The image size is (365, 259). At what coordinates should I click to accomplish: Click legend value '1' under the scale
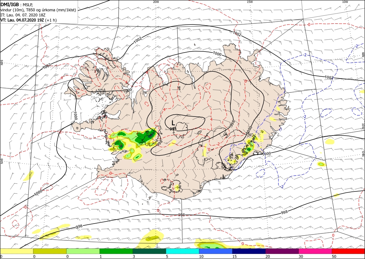100,256
